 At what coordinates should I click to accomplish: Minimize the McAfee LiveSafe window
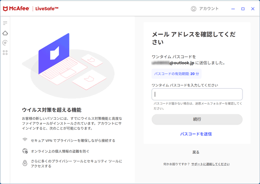pyautogui.click(x=233, y=9)
